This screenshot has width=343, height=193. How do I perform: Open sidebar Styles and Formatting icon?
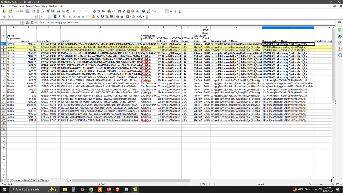(340, 36)
